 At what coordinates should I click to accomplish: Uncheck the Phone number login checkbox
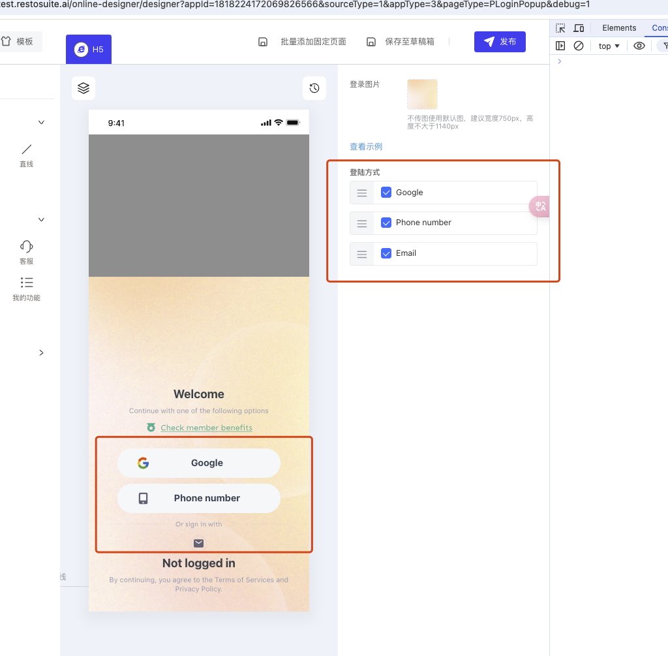click(x=386, y=223)
